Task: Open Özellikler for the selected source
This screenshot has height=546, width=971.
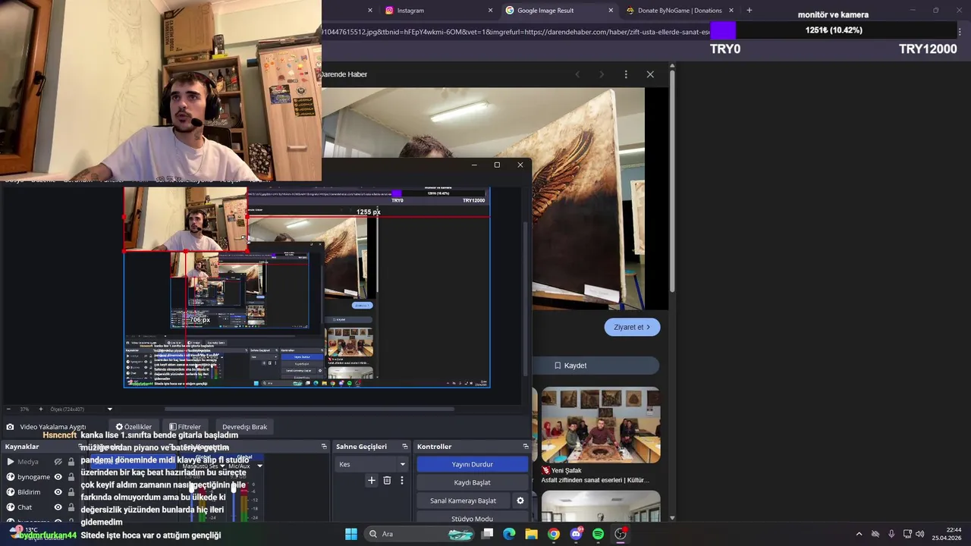Action: coord(134,427)
